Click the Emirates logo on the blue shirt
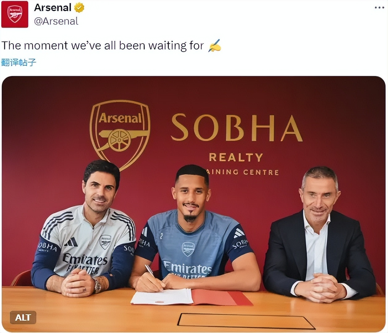 tap(188, 268)
